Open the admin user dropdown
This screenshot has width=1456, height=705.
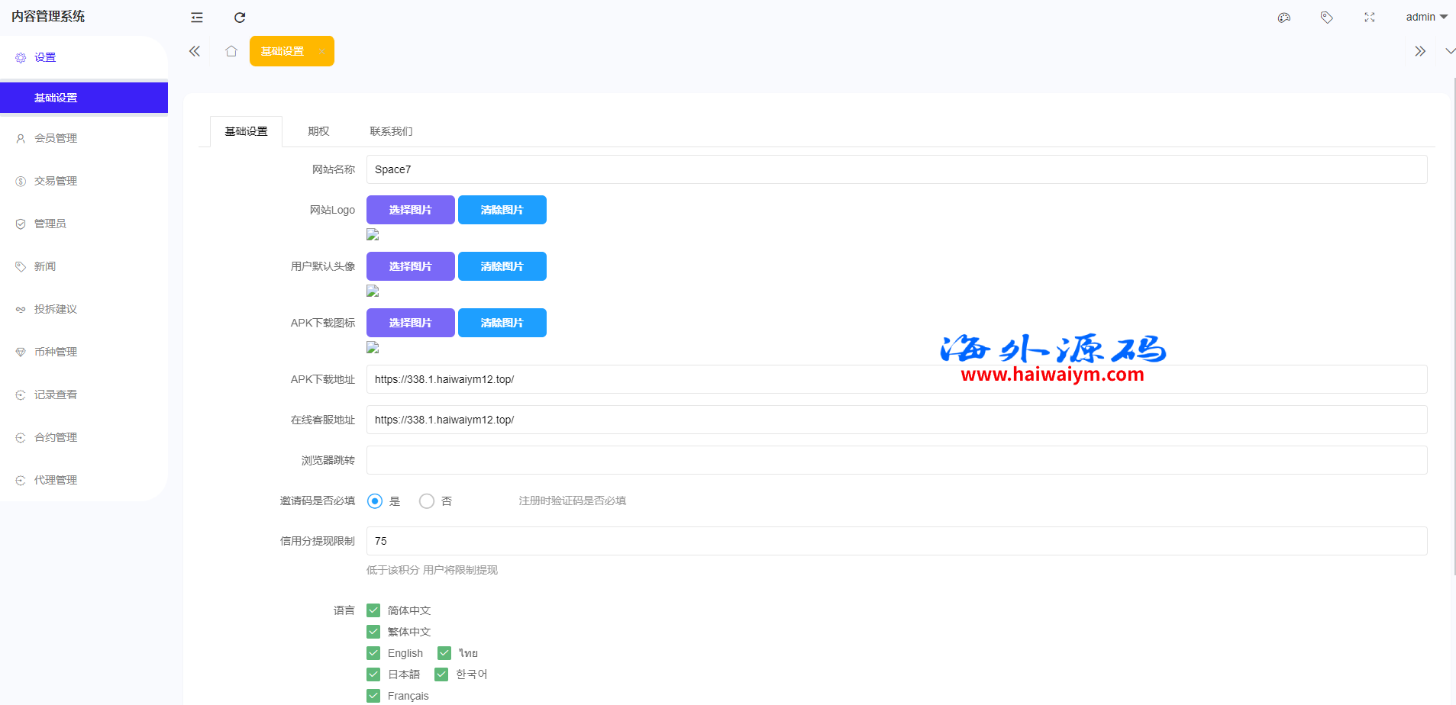1425,17
